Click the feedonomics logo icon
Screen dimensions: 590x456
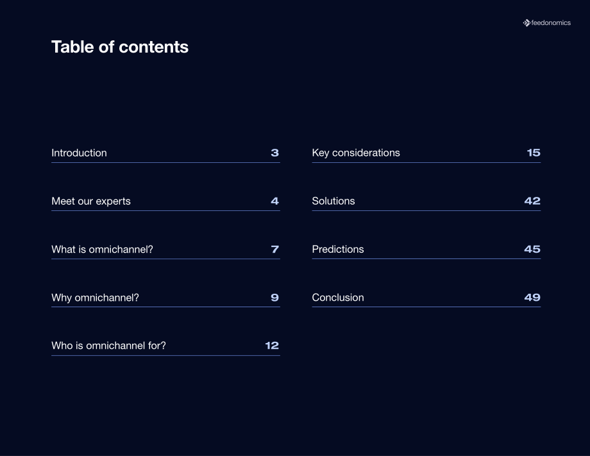click(527, 23)
